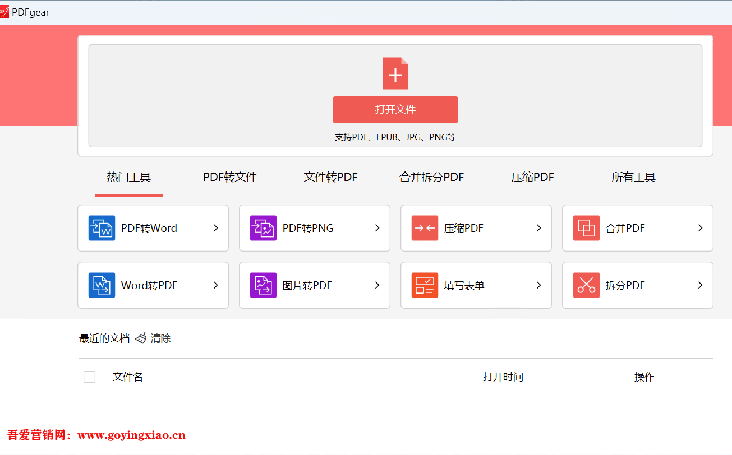Open the 拆分PDF tool label

click(x=625, y=286)
